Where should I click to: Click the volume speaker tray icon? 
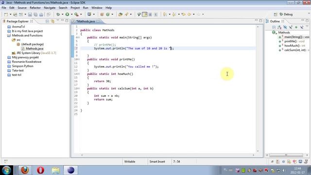[x=284, y=170]
